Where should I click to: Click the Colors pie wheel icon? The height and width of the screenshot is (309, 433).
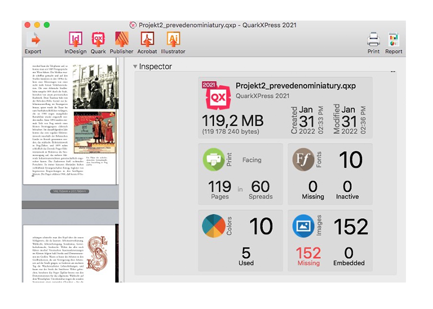point(214,226)
